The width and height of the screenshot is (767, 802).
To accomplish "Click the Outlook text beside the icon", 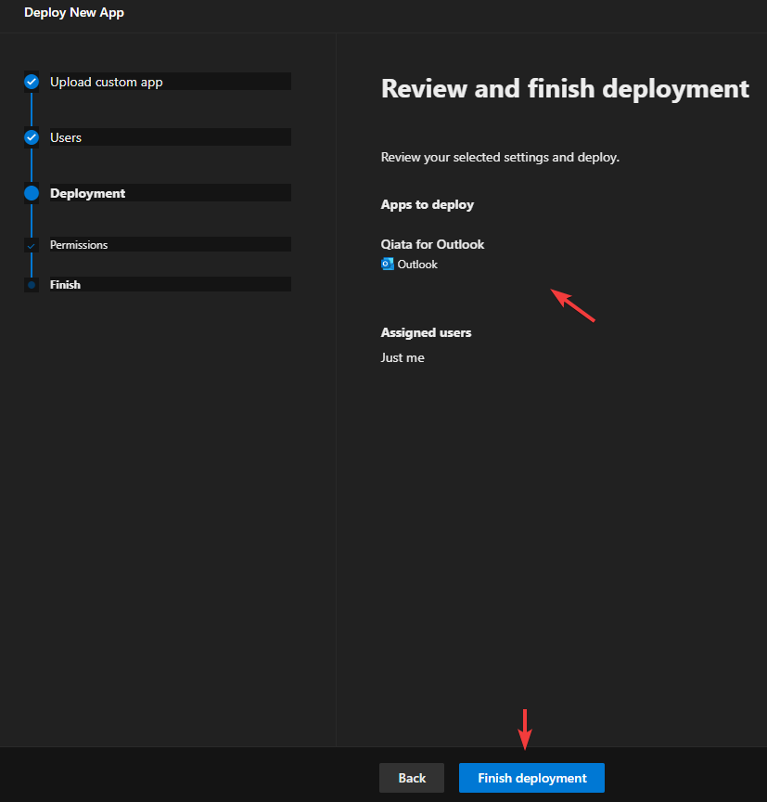I will click(x=417, y=265).
